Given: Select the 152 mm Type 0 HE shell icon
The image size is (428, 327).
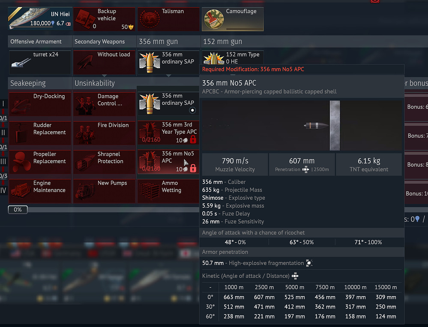Looking at the screenshot, I should (214, 58).
